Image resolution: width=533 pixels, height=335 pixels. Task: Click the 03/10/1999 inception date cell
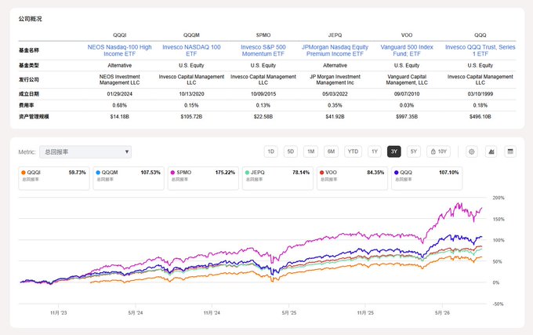click(x=480, y=94)
